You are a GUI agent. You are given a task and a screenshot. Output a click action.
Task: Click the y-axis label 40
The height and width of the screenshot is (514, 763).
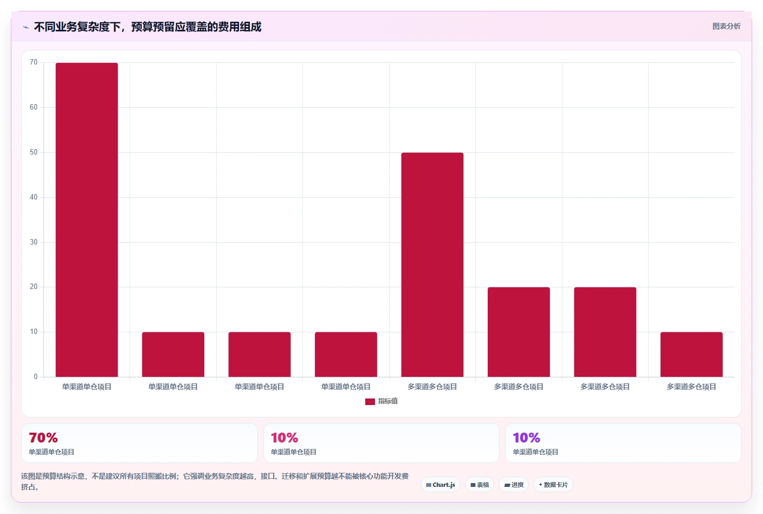coord(34,197)
